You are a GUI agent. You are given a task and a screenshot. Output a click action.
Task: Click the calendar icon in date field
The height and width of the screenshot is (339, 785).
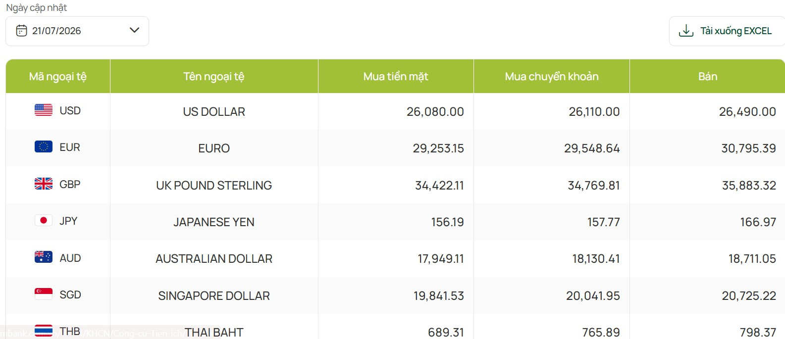tap(21, 31)
